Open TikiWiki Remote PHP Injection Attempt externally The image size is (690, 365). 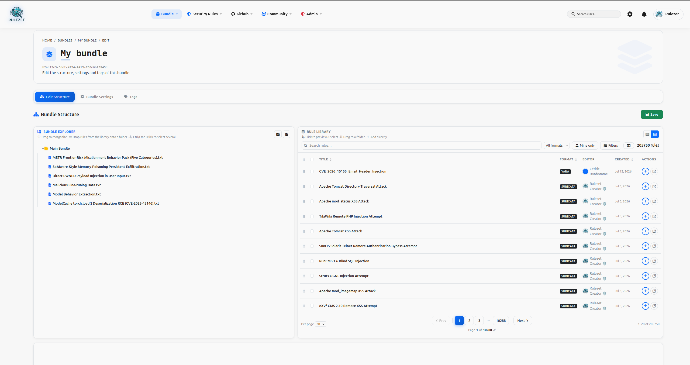654,216
